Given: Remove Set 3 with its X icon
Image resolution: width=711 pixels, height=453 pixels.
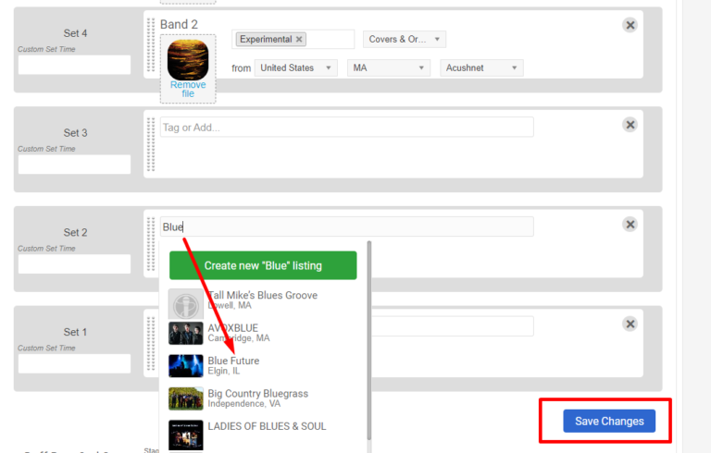Looking at the screenshot, I should 630,125.
